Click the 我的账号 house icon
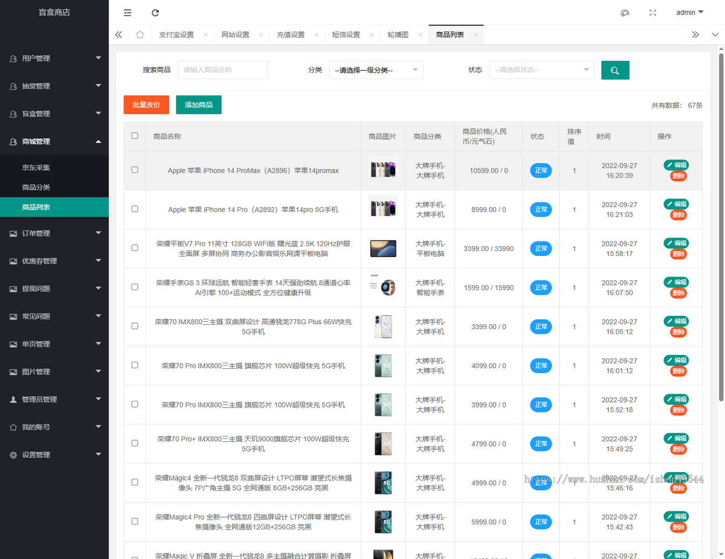Image resolution: width=725 pixels, height=559 pixels. [x=13, y=427]
